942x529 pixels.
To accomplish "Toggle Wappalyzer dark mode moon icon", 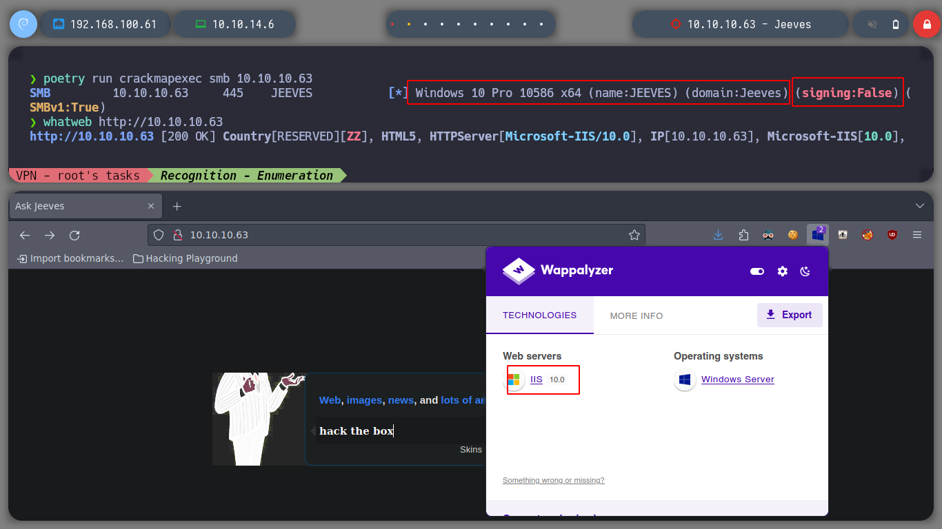I will click(x=805, y=271).
